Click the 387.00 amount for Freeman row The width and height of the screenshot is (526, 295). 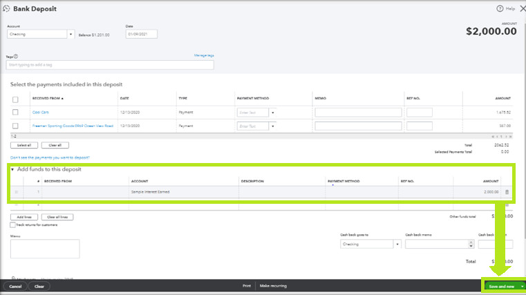click(505, 126)
